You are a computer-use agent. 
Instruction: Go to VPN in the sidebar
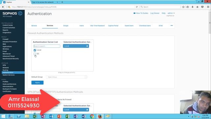click(x=4, y=65)
